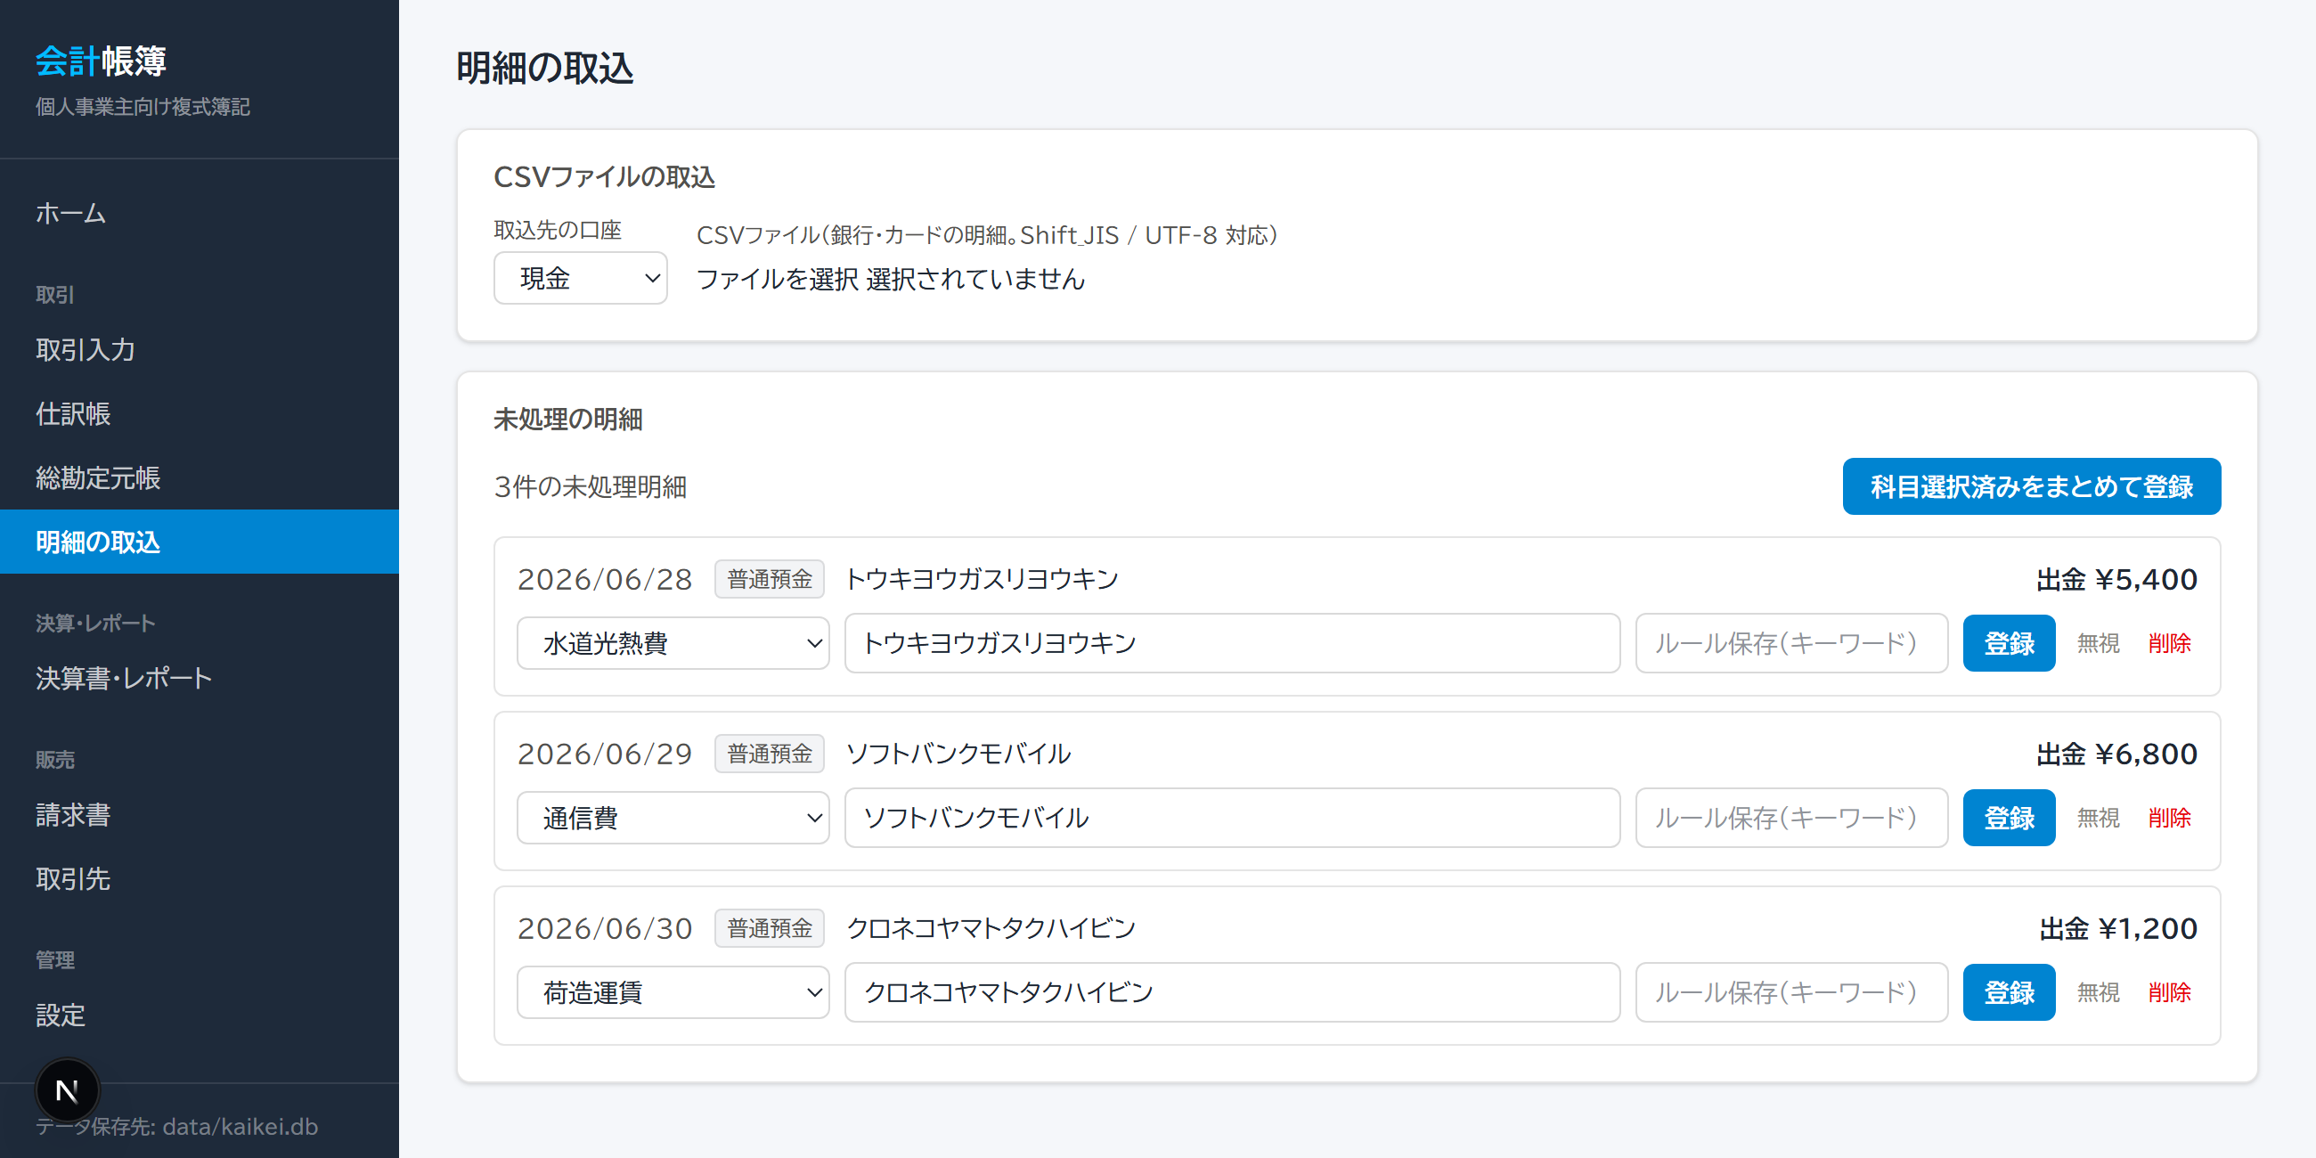The width and height of the screenshot is (2316, 1158).
Task: Open 通信費 account dropdown
Action: point(673,817)
